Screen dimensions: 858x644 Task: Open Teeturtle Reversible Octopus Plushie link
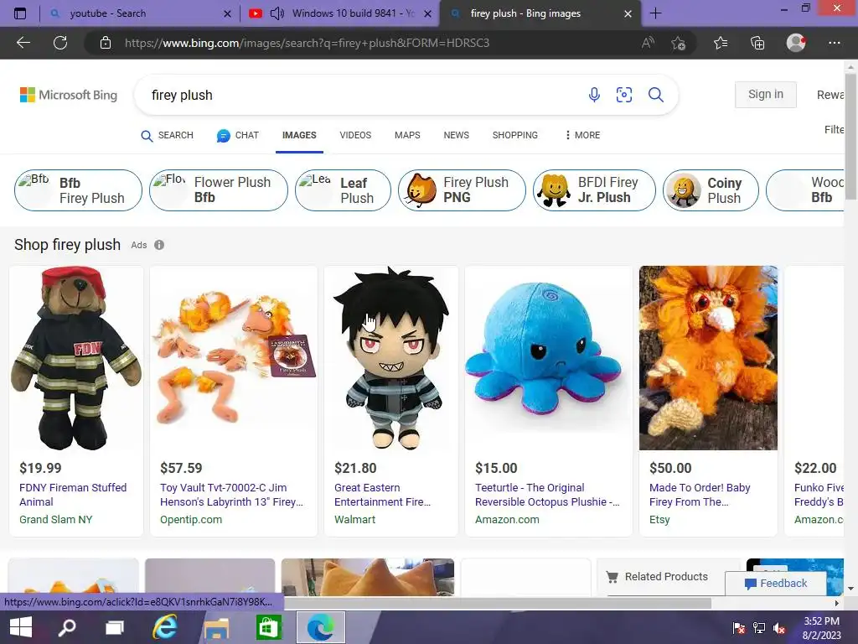547,495
